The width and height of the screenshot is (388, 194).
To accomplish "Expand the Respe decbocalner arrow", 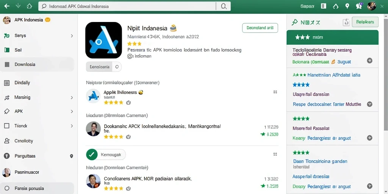I will click(x=369, y=104).
